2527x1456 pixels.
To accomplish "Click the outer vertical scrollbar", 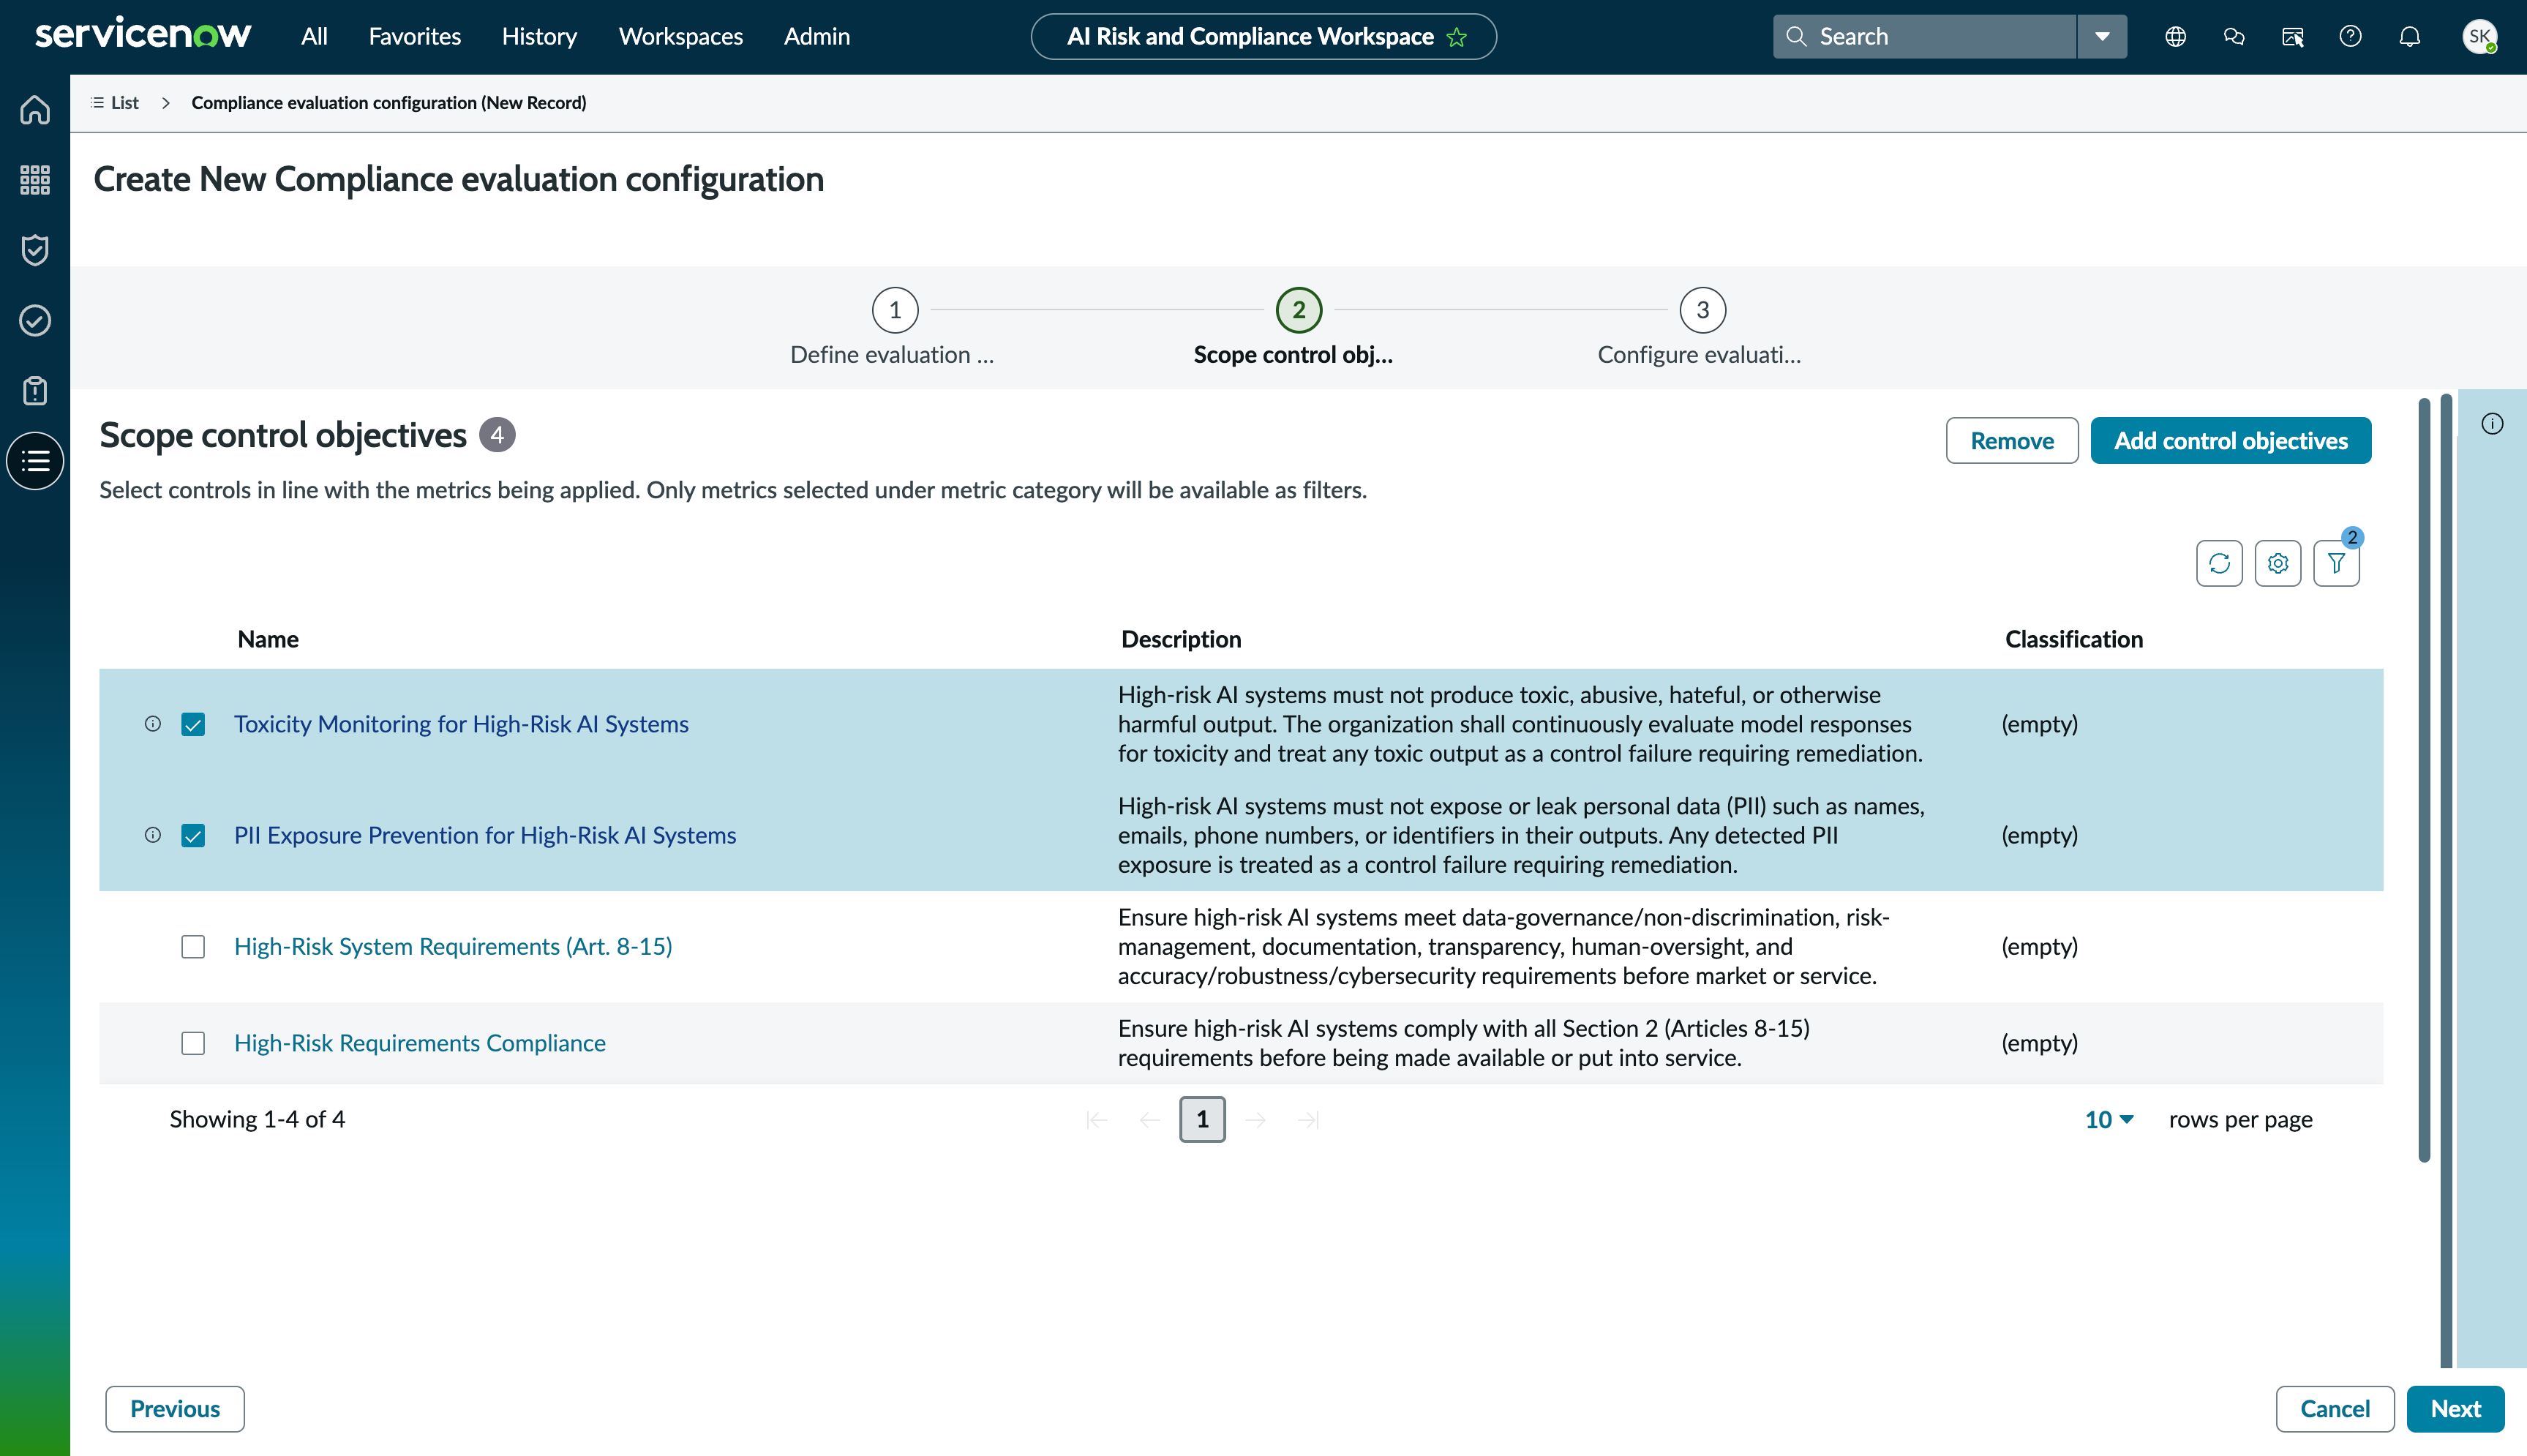I will pos(2446,880).
